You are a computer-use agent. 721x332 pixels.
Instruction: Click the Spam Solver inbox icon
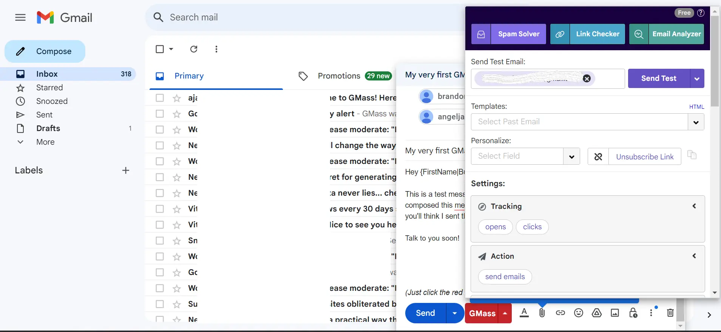(481, 34)
